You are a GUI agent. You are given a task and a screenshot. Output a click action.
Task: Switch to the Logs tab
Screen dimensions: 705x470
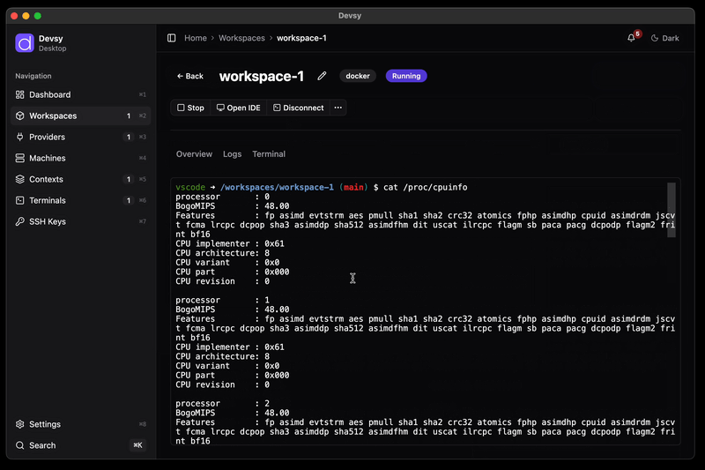coord(232,153)
